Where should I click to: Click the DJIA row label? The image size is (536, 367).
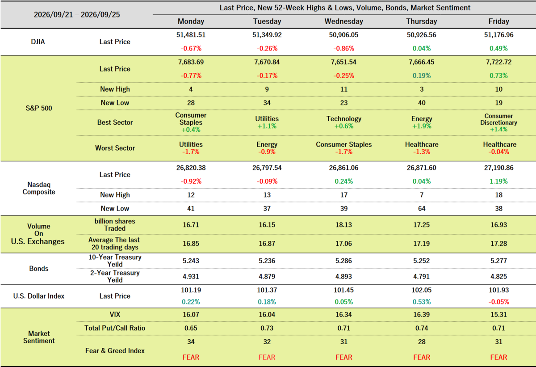pos(38,42)
